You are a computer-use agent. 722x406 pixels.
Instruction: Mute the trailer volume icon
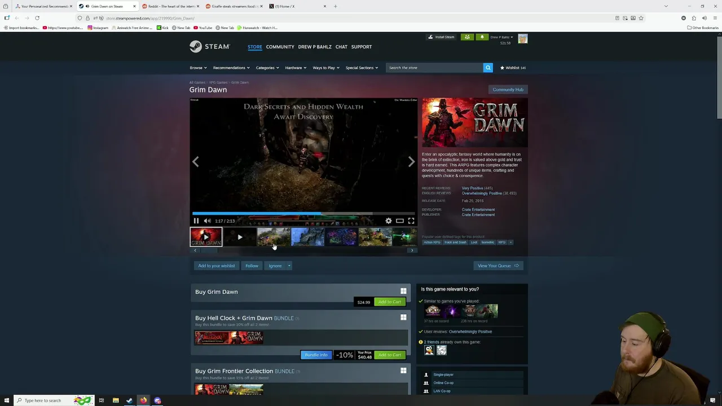pos(208,221)
